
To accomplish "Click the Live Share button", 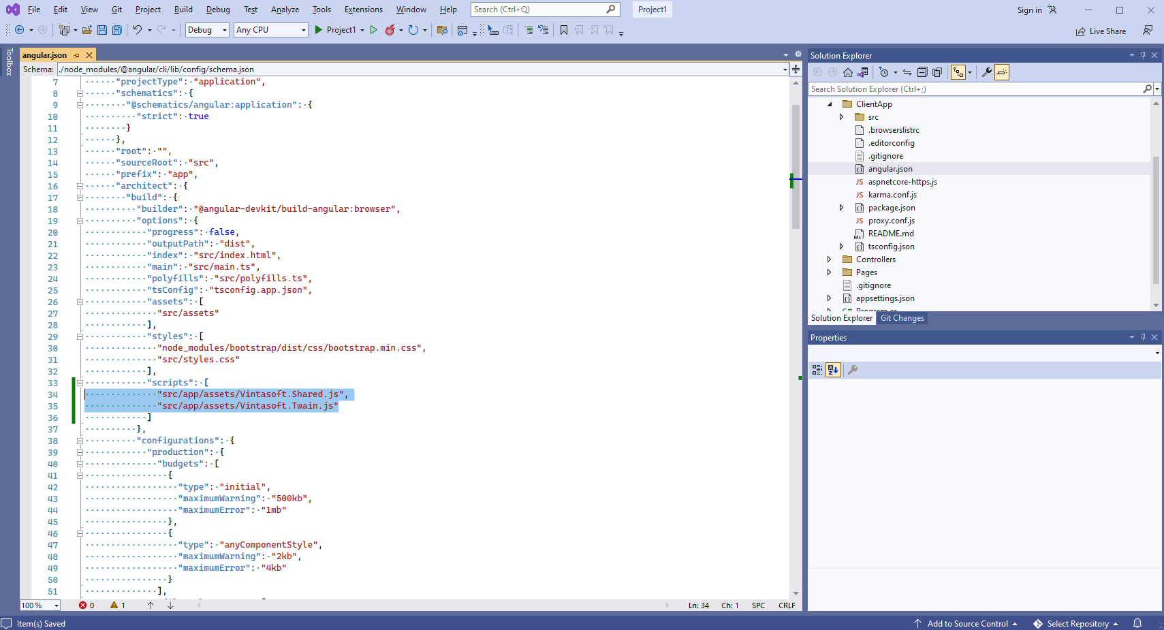I will click(x=1101, y=31).
